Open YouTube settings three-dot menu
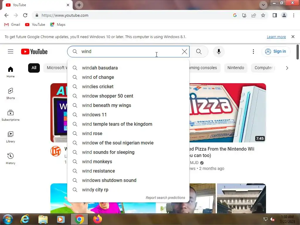 [x=253, y=52]
